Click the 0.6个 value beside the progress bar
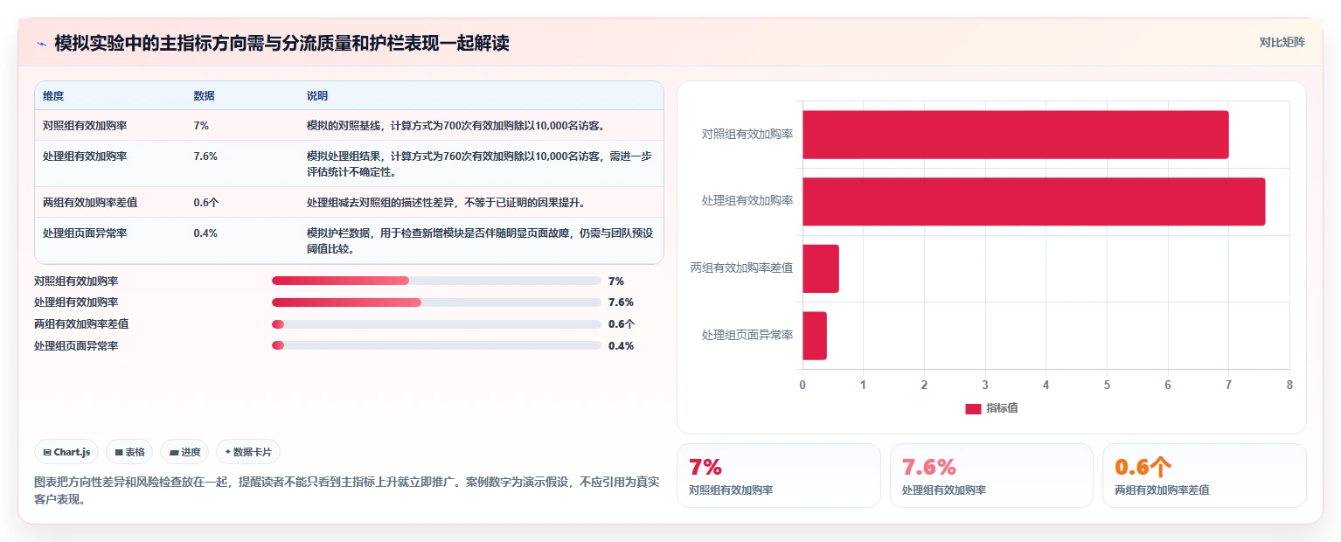 click(x=622, y=324)
